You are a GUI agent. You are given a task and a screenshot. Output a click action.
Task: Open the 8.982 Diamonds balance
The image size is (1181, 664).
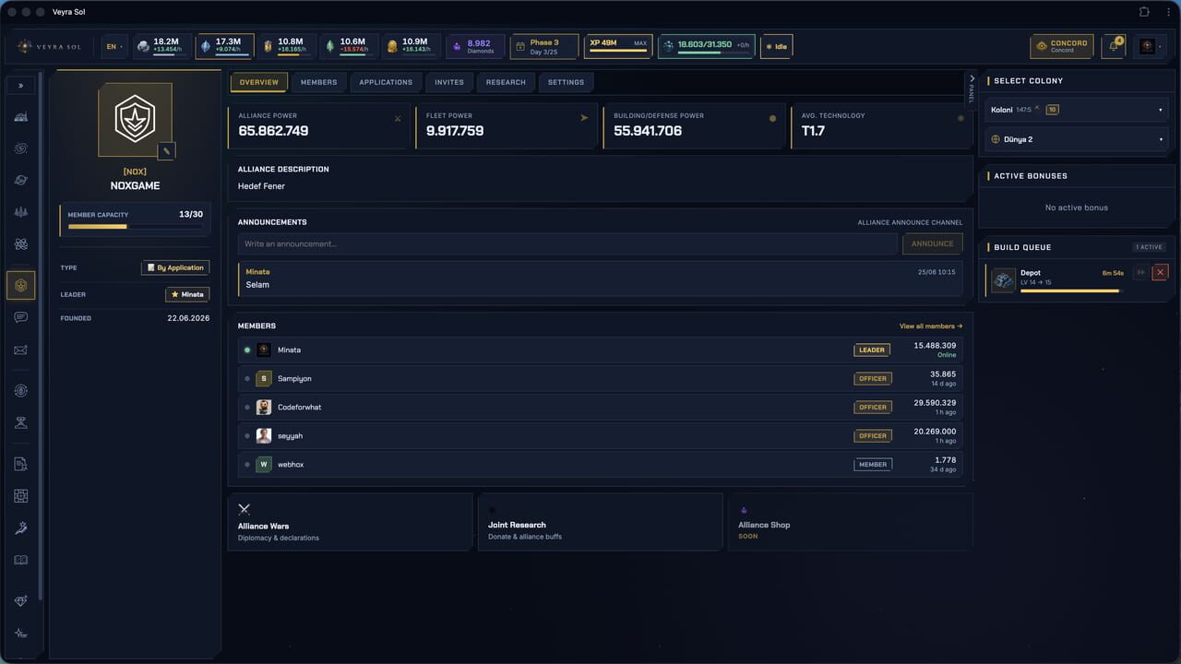[x=475, y=46]
